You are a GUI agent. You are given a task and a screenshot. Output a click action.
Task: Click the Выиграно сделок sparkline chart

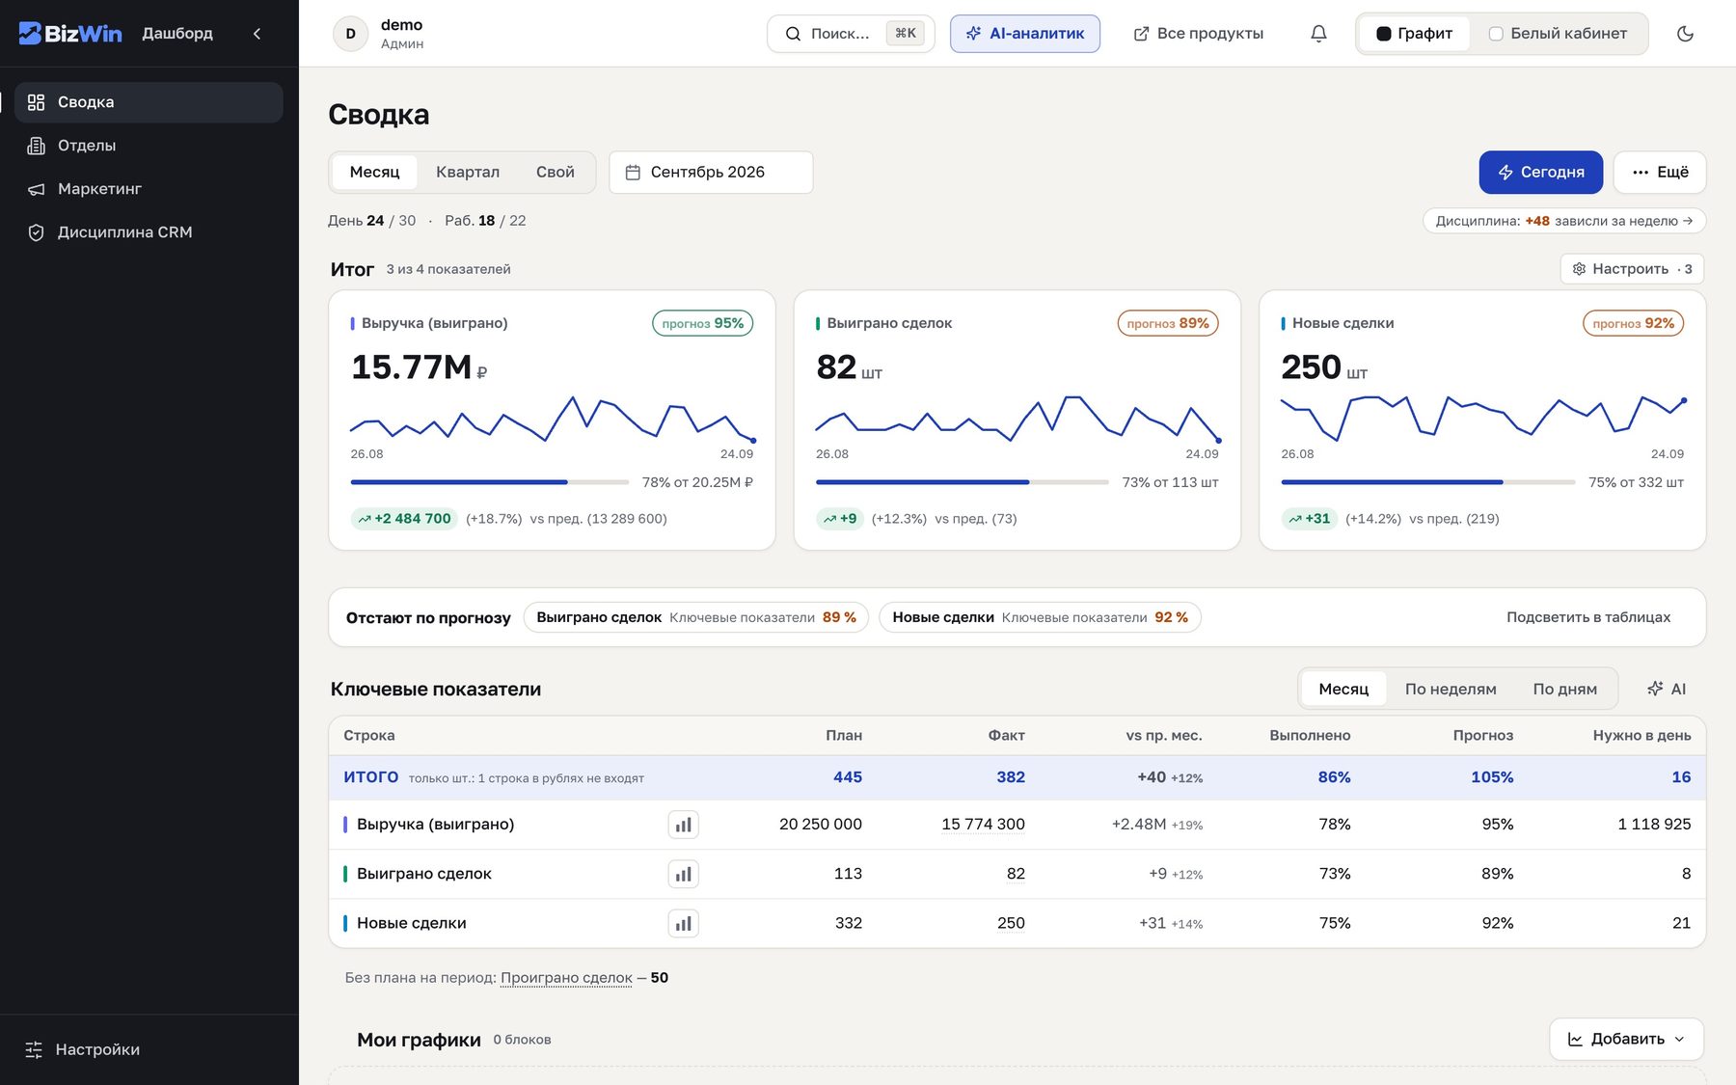(x=1017, y=419)
